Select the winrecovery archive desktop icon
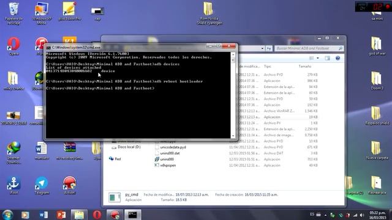This screenshot has height=220, width=392. 69,150
